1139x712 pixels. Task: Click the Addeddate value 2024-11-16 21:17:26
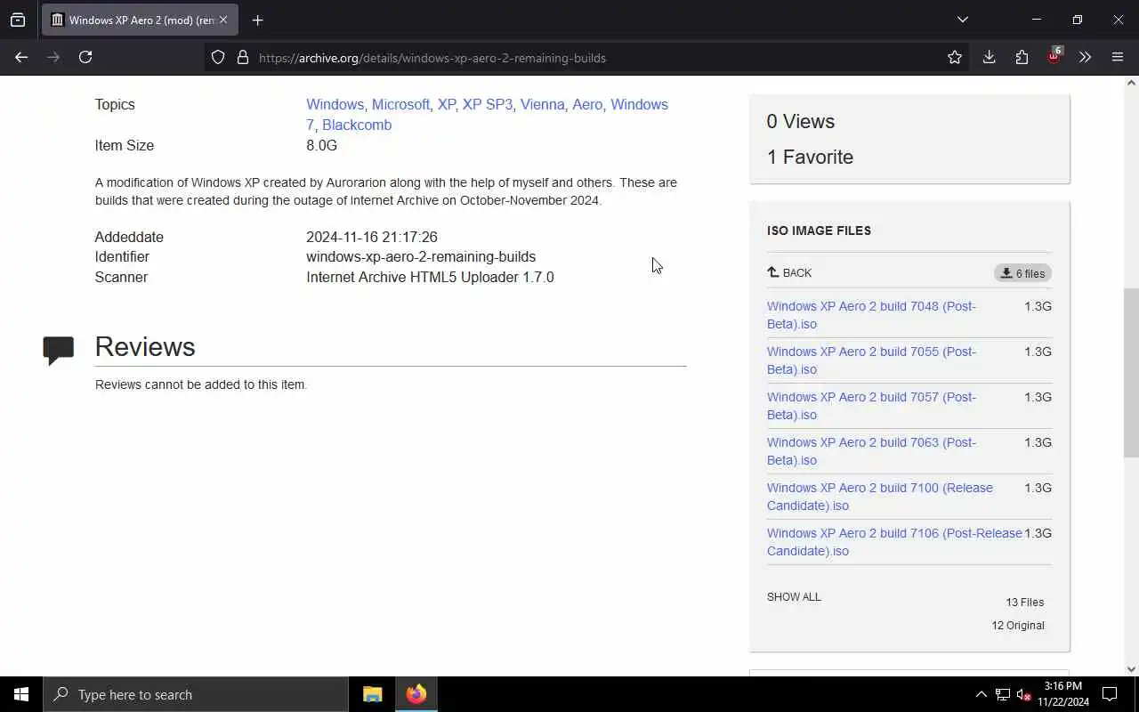(x=372, y=237)
